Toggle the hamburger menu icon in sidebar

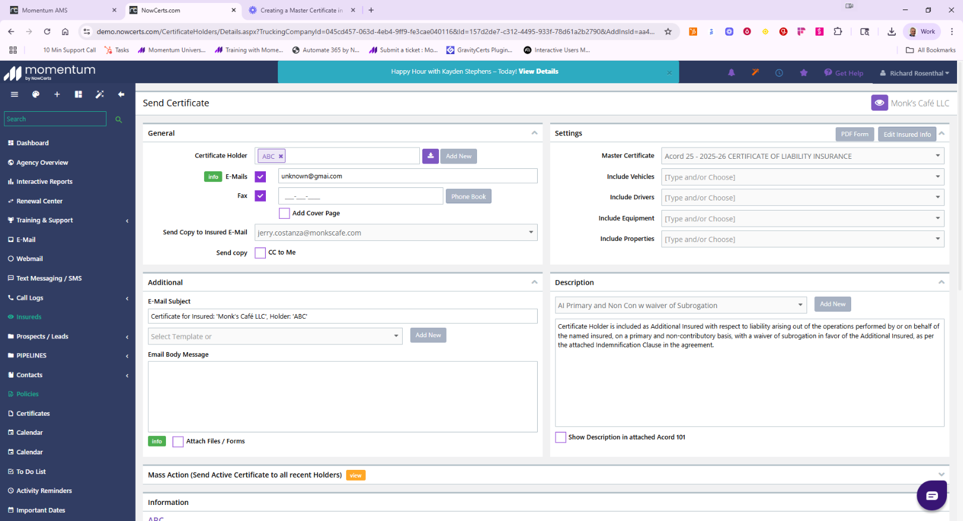[x=14, y=95]
